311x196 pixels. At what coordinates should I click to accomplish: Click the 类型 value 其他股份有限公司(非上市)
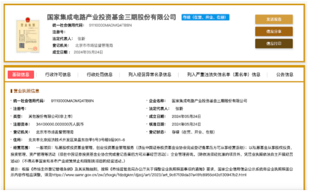tap(50, 117)
